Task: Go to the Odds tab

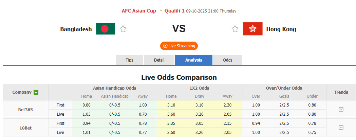Action: [228, 60]
